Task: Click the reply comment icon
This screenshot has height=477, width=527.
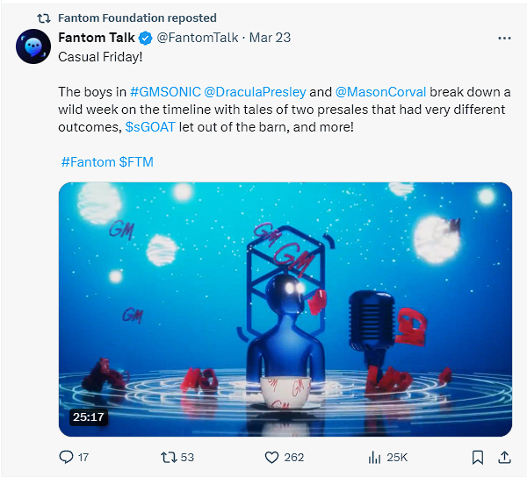Action: tap(66, 457)
